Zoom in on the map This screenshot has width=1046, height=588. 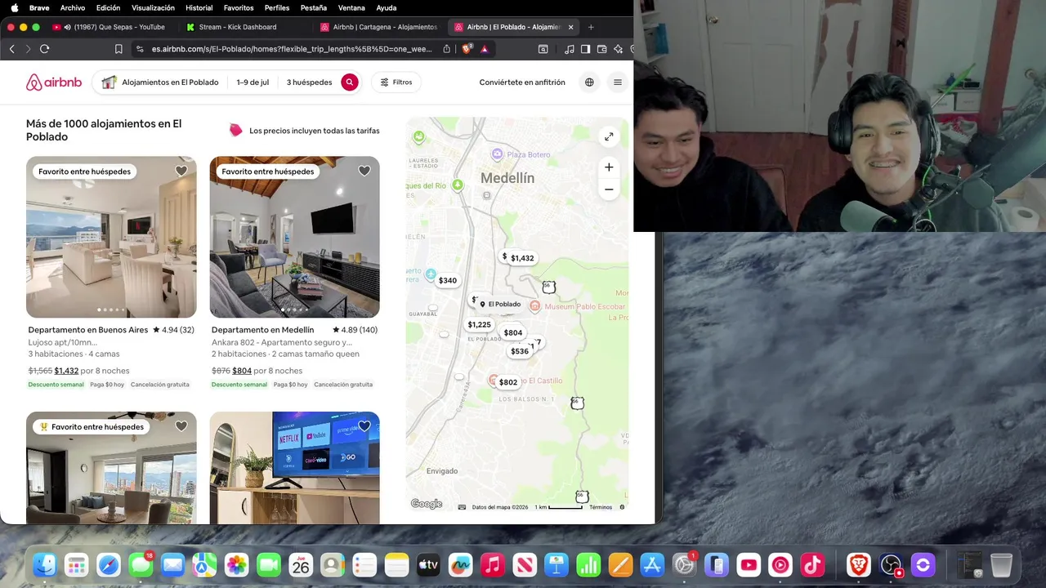[x=609, y=167]
